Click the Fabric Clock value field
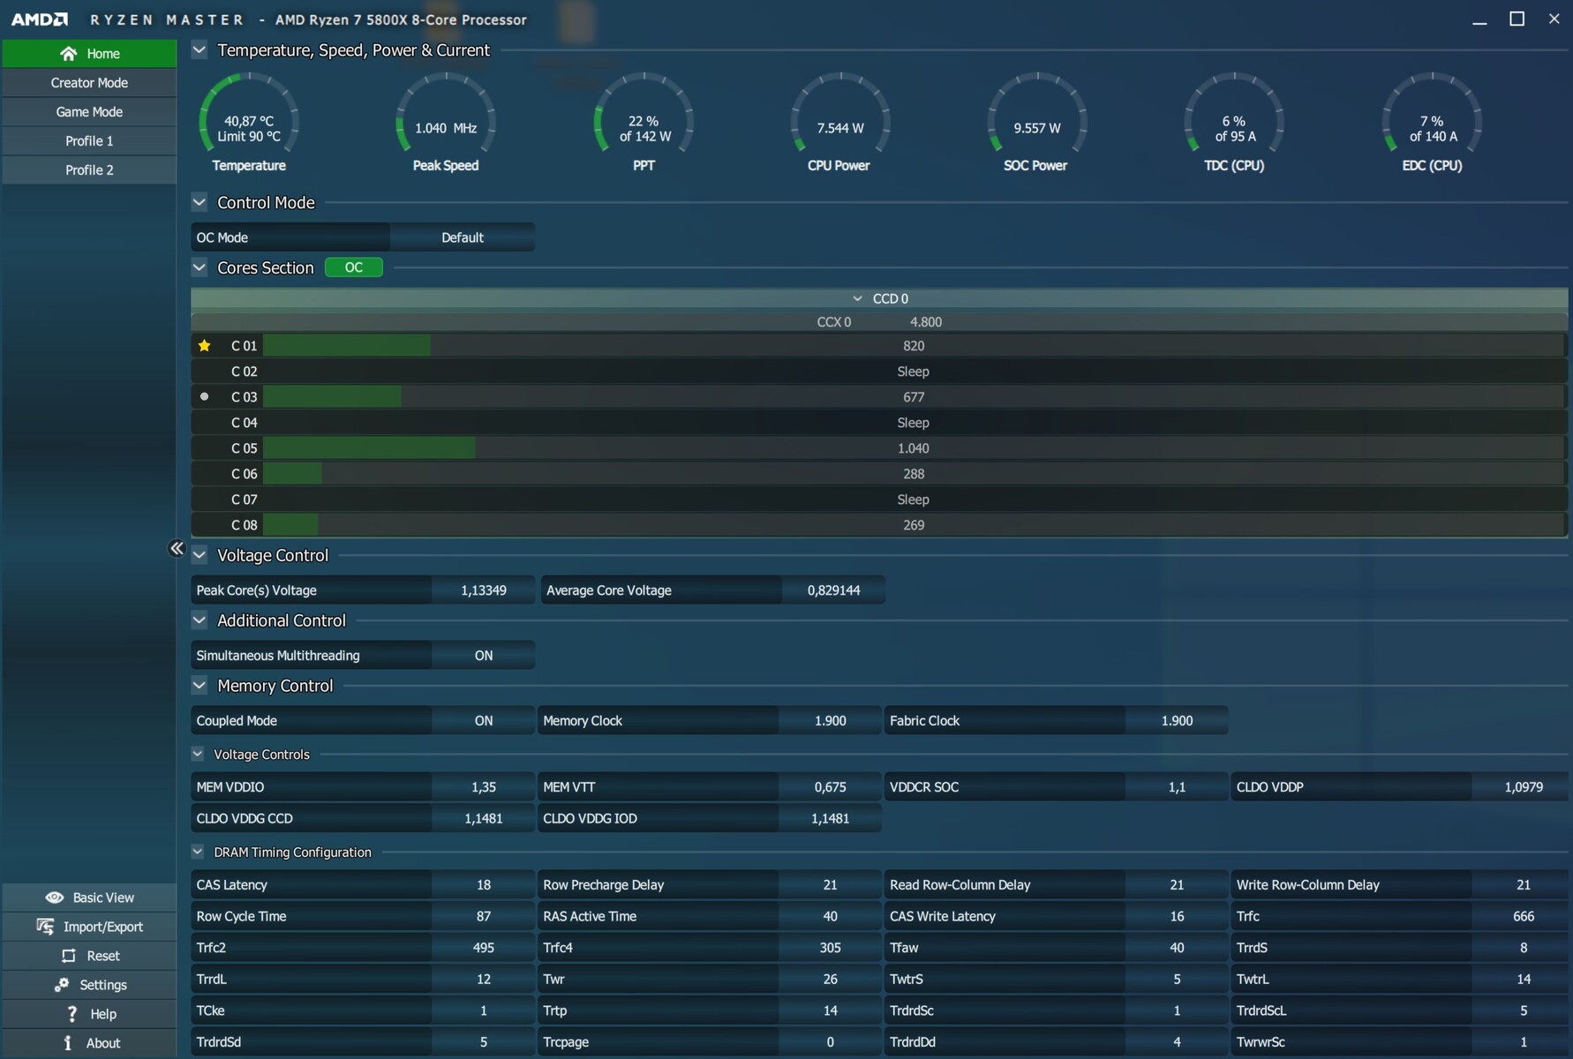The height and width of the screenshot is (1059, 1573). click(1177, 721)
